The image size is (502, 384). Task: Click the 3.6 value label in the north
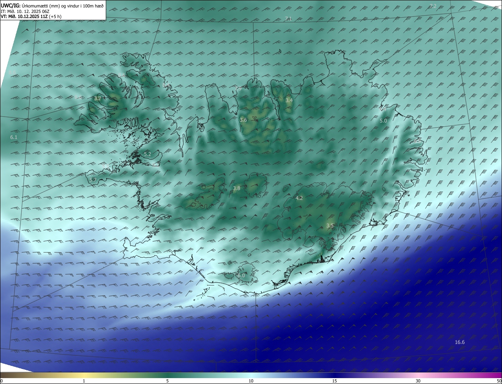pos(243,120)
